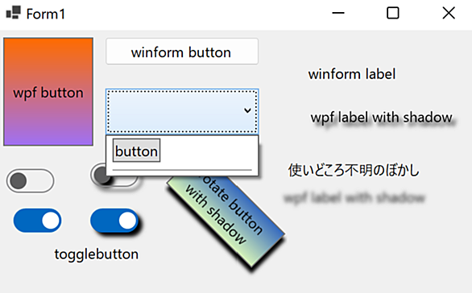This screenshot has width=472, height=293.
Task: Click the small button inside dropdown list
Action: click(136, 151)
